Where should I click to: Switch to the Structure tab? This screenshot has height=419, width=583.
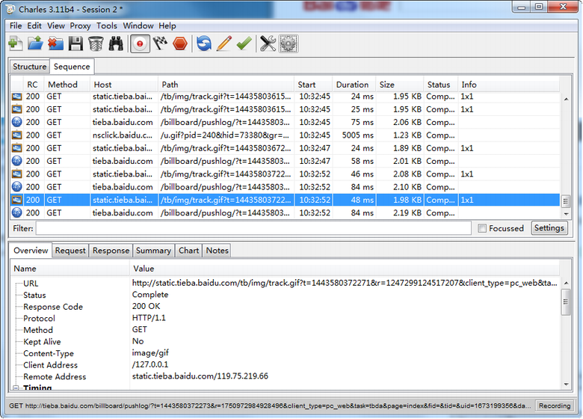click(x=30, y=67)
